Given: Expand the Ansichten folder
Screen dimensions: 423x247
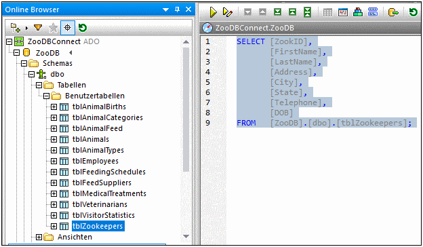Looking at the screenshot, I should 39,237.
